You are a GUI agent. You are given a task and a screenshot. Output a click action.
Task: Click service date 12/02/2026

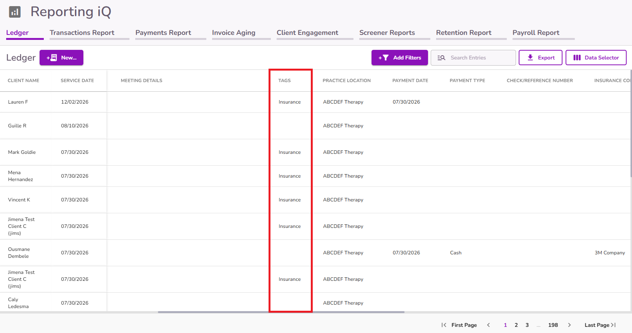75,102
